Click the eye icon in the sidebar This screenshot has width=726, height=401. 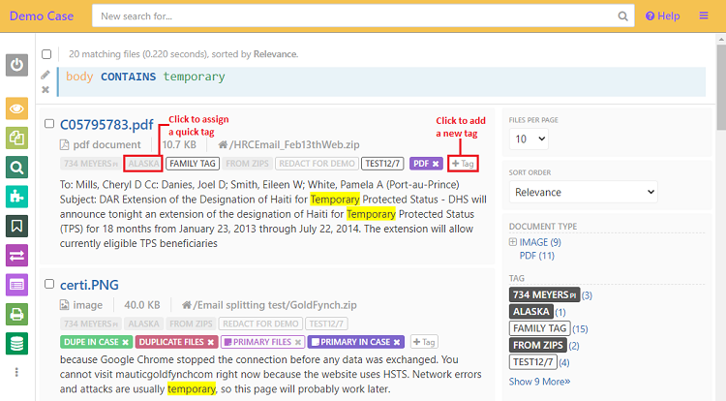[x=17, y=108]
